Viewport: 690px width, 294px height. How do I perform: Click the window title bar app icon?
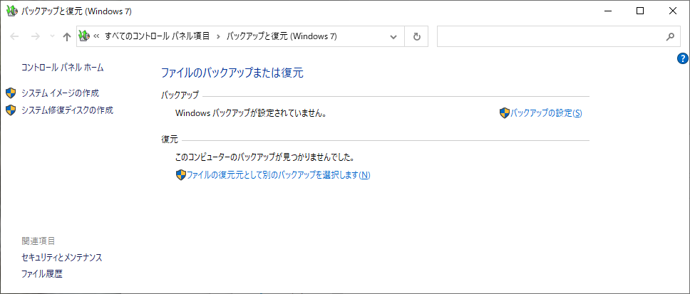pyautogui.click(x=12, y=11)
